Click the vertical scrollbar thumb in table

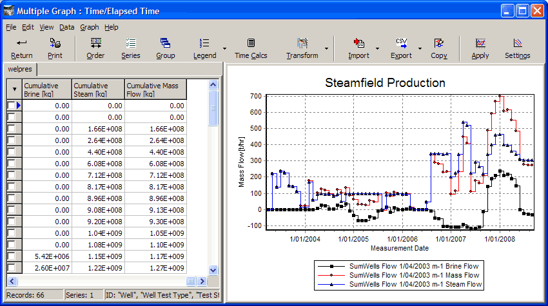pyautogui.click(x=213, y=108)
